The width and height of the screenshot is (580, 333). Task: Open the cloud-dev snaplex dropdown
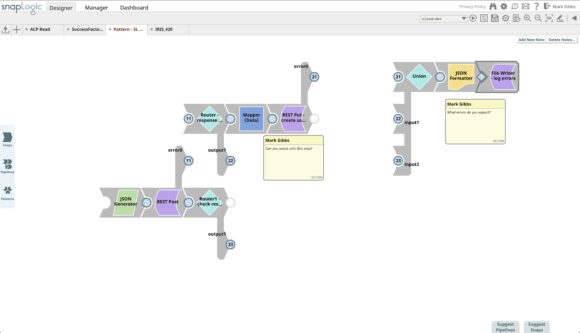pyautogui.click(x=443, y=18)
